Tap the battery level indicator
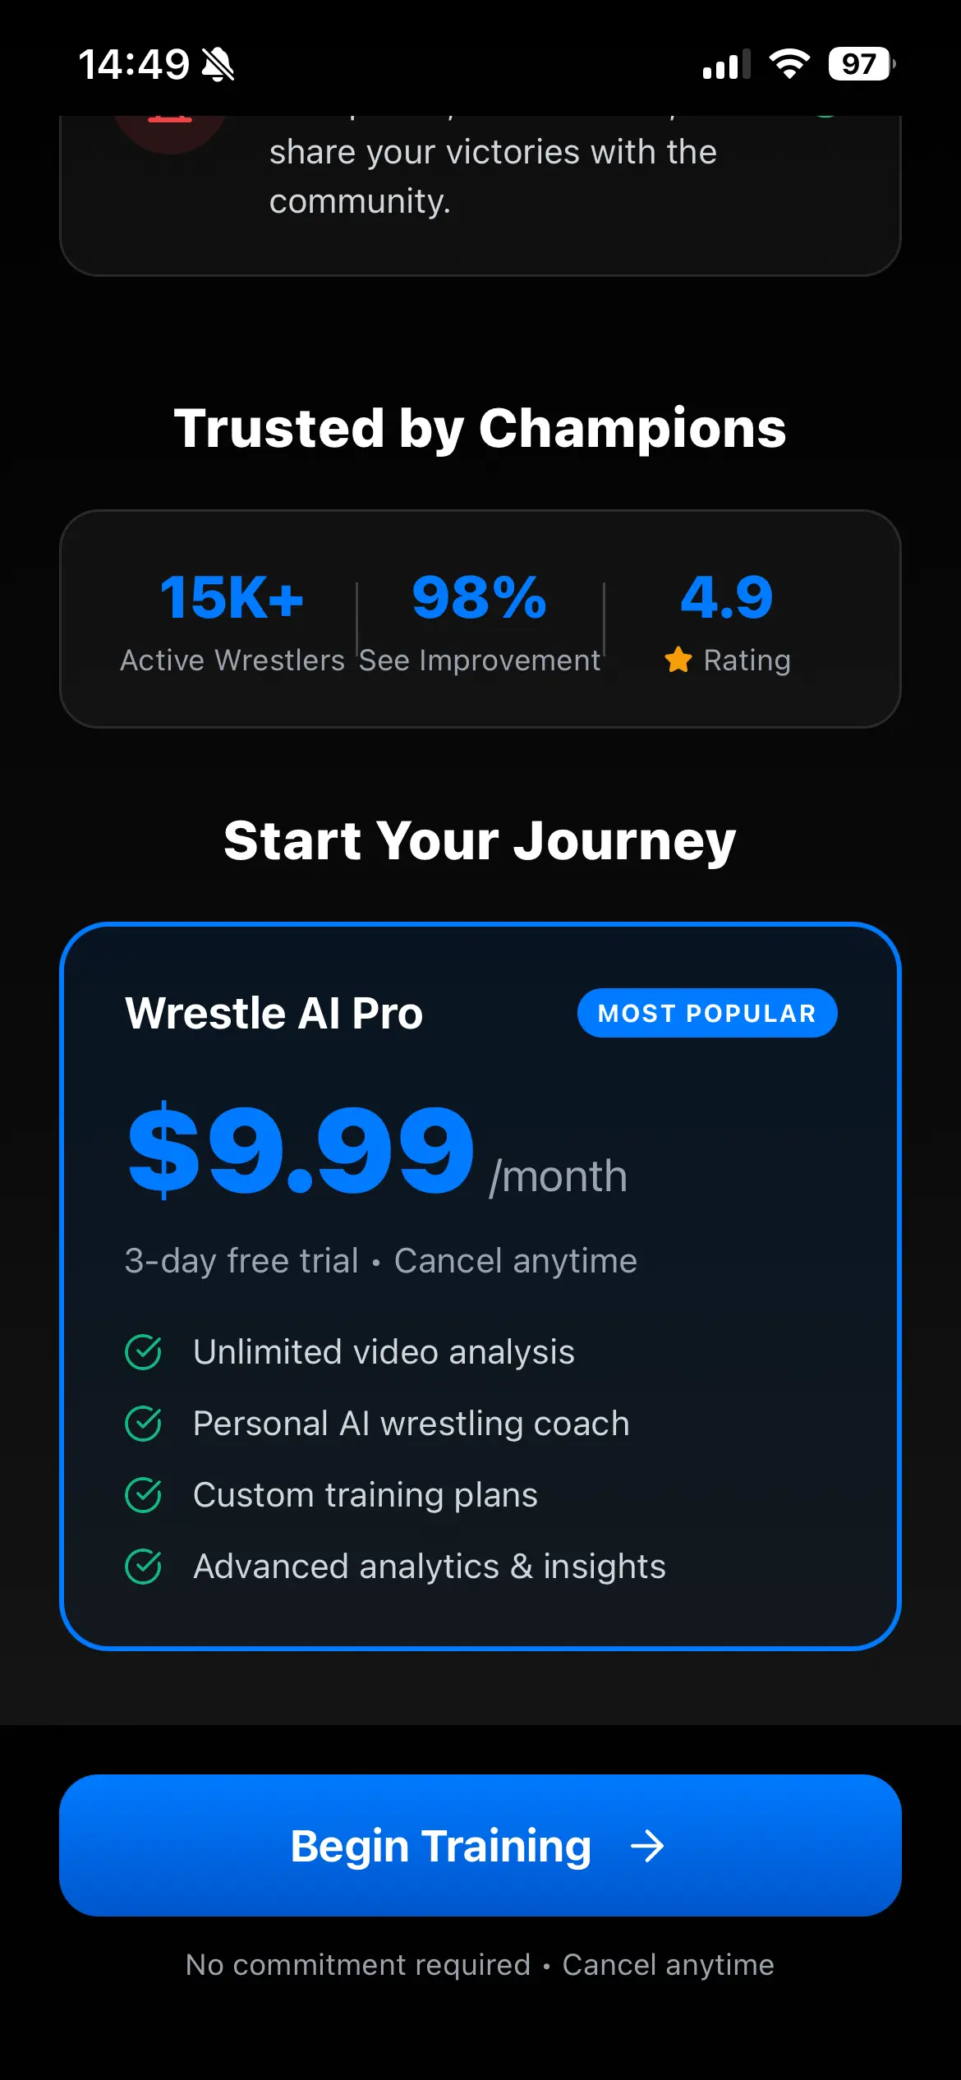 coord(861,64)
